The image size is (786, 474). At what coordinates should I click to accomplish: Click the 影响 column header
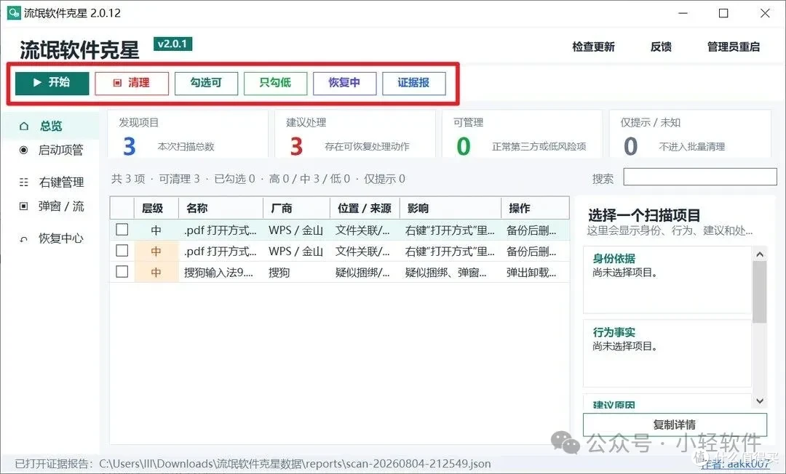click(x=450, y=208)
